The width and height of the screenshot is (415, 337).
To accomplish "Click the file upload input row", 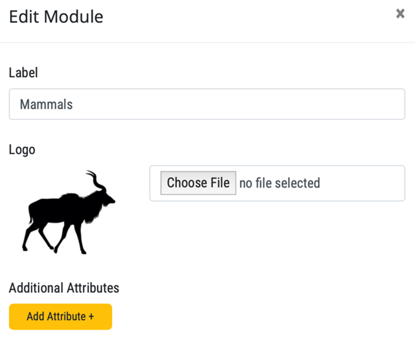I will point(277,183).
